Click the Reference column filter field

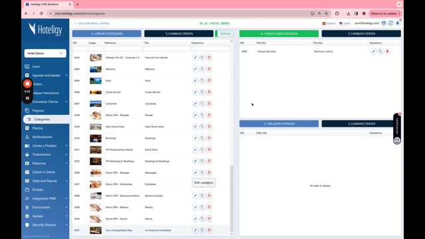click(x=123, y=48)
